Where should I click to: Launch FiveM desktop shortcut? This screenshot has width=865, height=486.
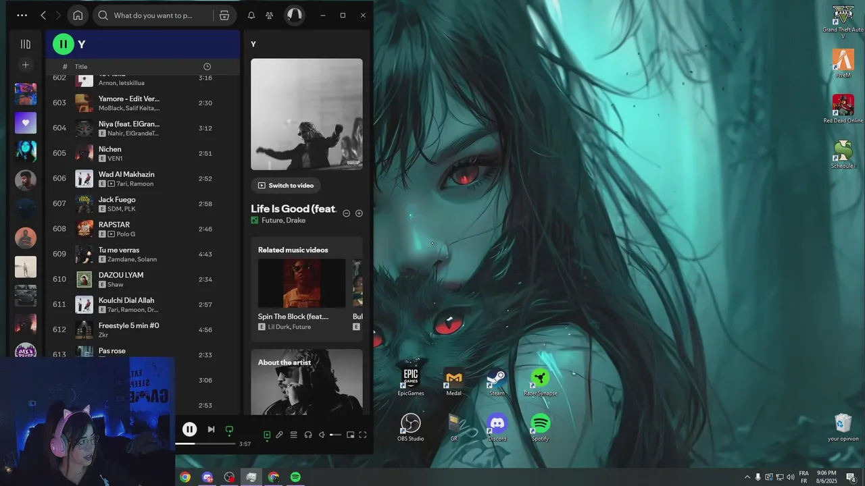coord(843,63)
